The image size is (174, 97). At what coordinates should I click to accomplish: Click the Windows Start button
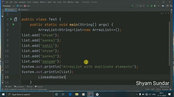(3, 94)
